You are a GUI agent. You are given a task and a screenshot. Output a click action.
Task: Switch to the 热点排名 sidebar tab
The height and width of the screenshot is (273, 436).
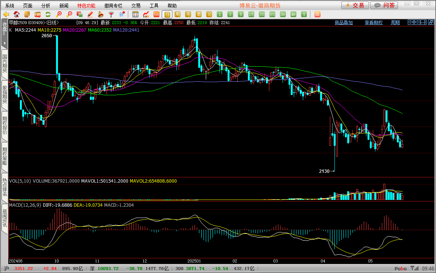(5, 187)
